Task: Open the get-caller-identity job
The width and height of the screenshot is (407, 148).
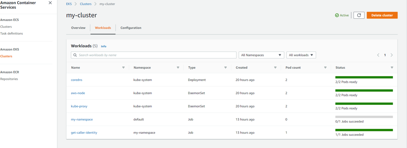Action: coord(84,132)
